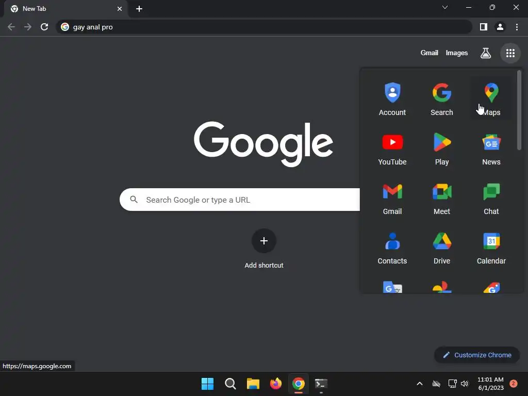Go back to previous page
The image size is (528, 396).
[x=11, y=27]
